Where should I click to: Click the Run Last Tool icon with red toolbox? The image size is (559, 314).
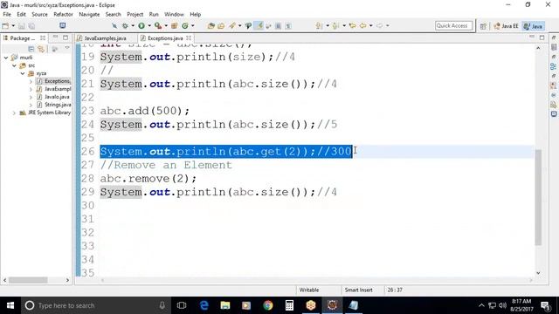click(157, 25)
